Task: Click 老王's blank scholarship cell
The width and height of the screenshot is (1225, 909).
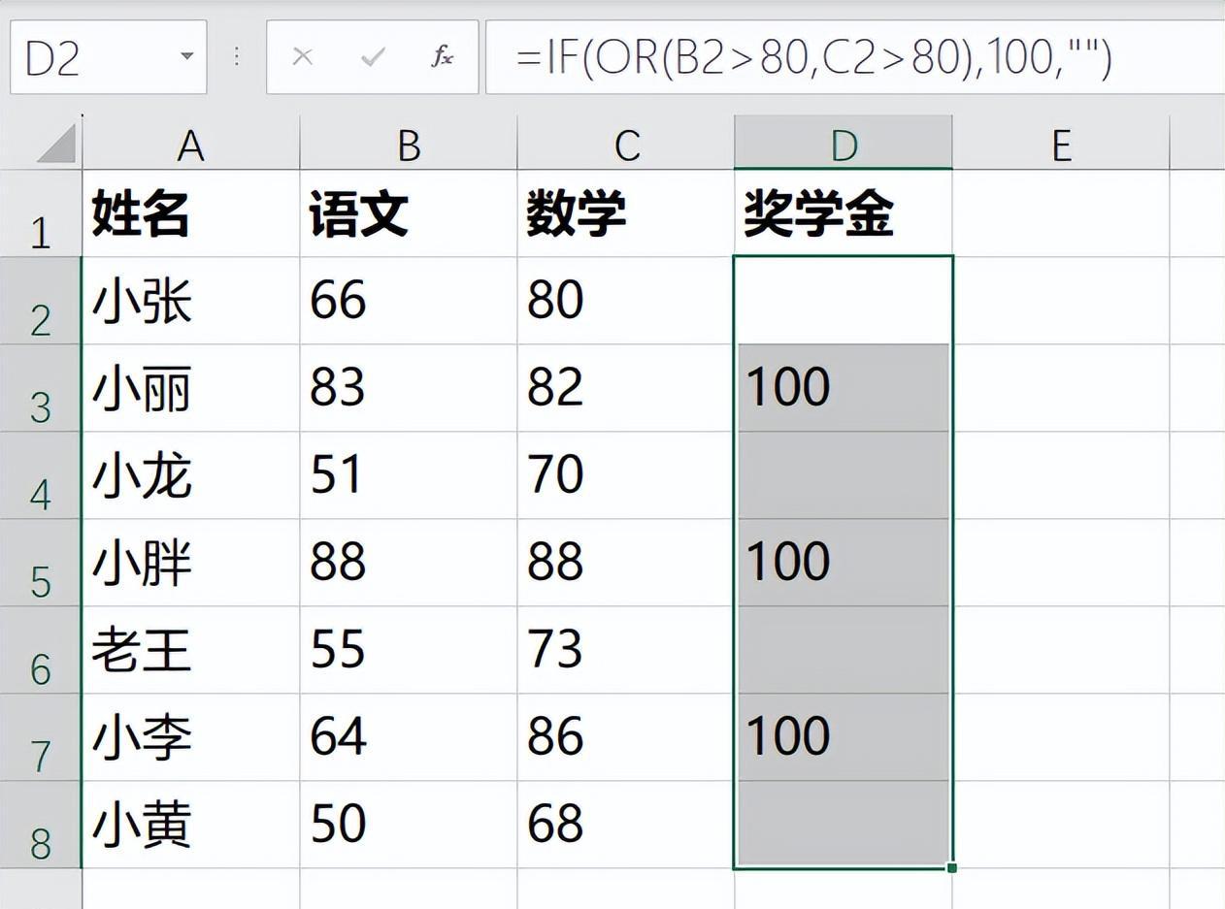Action: click(x=844, y=650)
